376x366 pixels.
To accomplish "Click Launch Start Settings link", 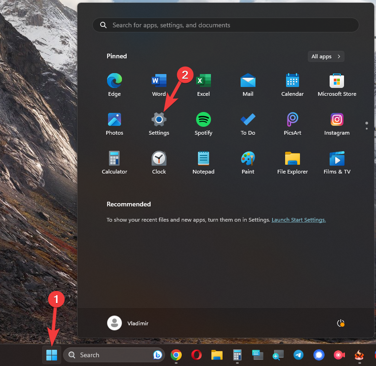I will click(x=299, y=220).
